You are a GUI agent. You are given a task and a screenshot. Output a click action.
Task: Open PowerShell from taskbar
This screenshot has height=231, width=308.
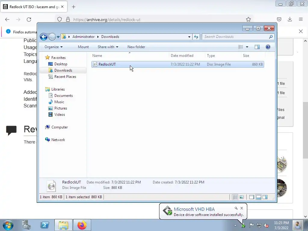coord(45,225)
